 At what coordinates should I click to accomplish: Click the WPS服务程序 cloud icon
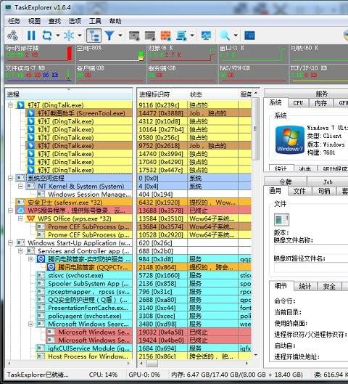tap(20, 211)
